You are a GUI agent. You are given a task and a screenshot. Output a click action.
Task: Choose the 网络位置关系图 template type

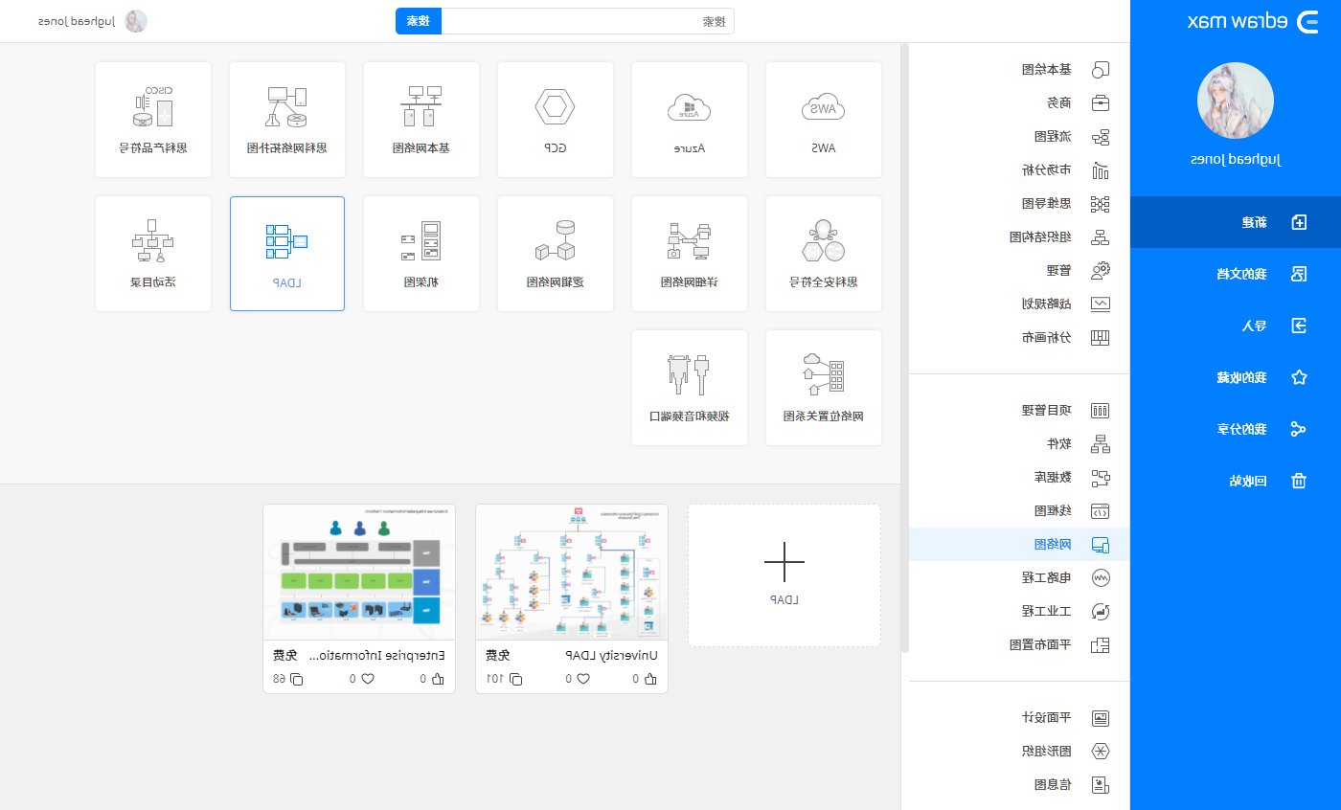pyautogui.click(x=824, y=388)
